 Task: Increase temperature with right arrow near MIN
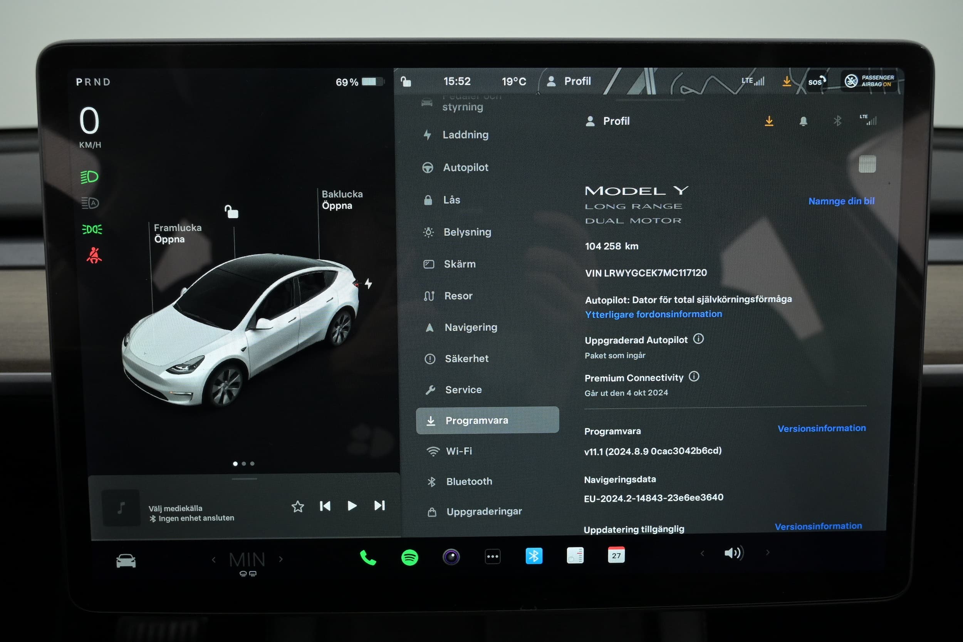[281, 559]
